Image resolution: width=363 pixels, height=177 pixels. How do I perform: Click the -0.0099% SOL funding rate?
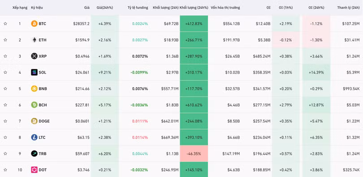point(139,72)
